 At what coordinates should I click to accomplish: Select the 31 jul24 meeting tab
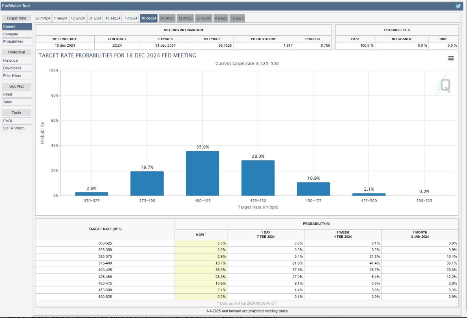point(95,18)
